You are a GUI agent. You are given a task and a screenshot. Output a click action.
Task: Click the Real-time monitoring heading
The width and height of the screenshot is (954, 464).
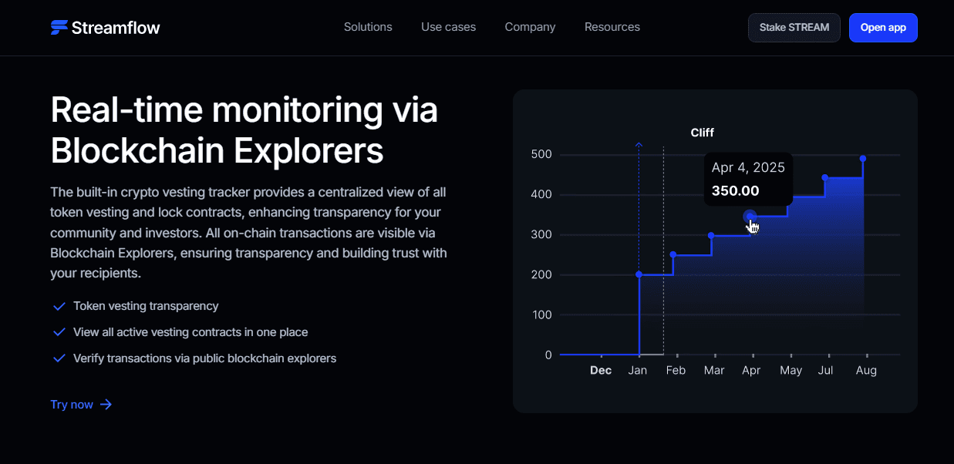[244, 130]
